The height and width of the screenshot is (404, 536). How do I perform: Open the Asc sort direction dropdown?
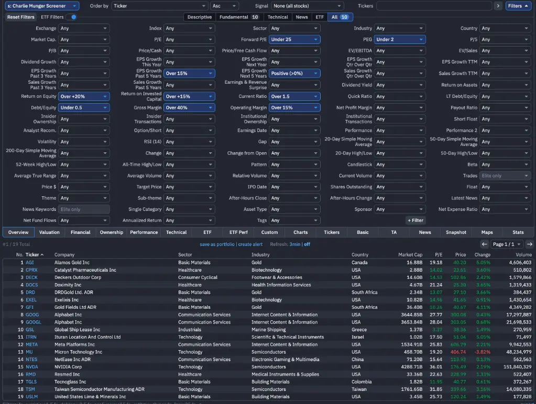coord(224,6)
